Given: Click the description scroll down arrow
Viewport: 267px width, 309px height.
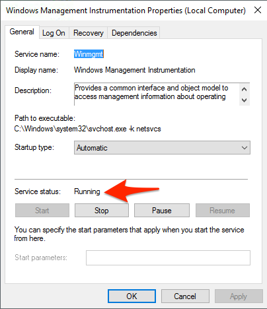Looking at the screenshot, I should pos(244,100).
